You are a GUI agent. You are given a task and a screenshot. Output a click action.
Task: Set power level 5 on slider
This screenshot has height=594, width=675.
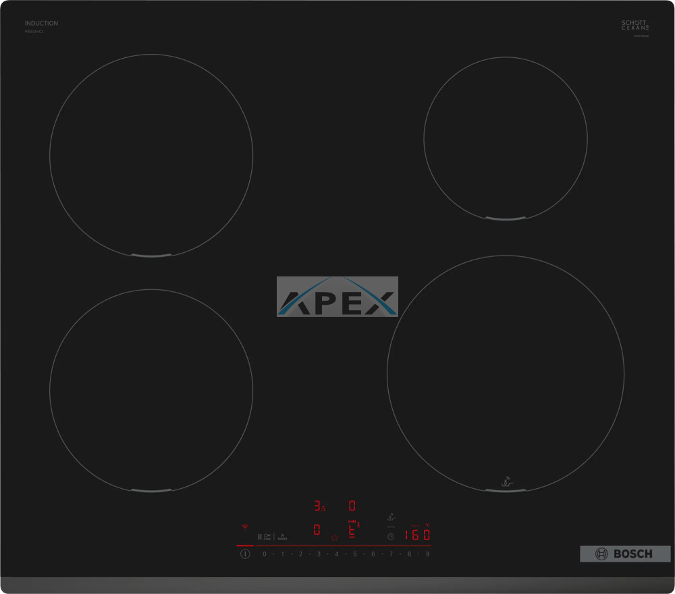point(354,554)
